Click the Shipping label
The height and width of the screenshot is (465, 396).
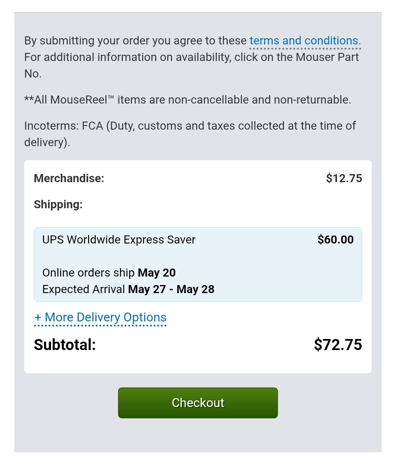coord(58,204)
